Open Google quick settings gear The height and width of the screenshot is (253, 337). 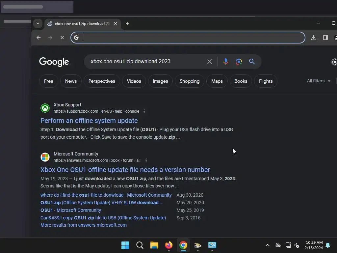point(334,62)
